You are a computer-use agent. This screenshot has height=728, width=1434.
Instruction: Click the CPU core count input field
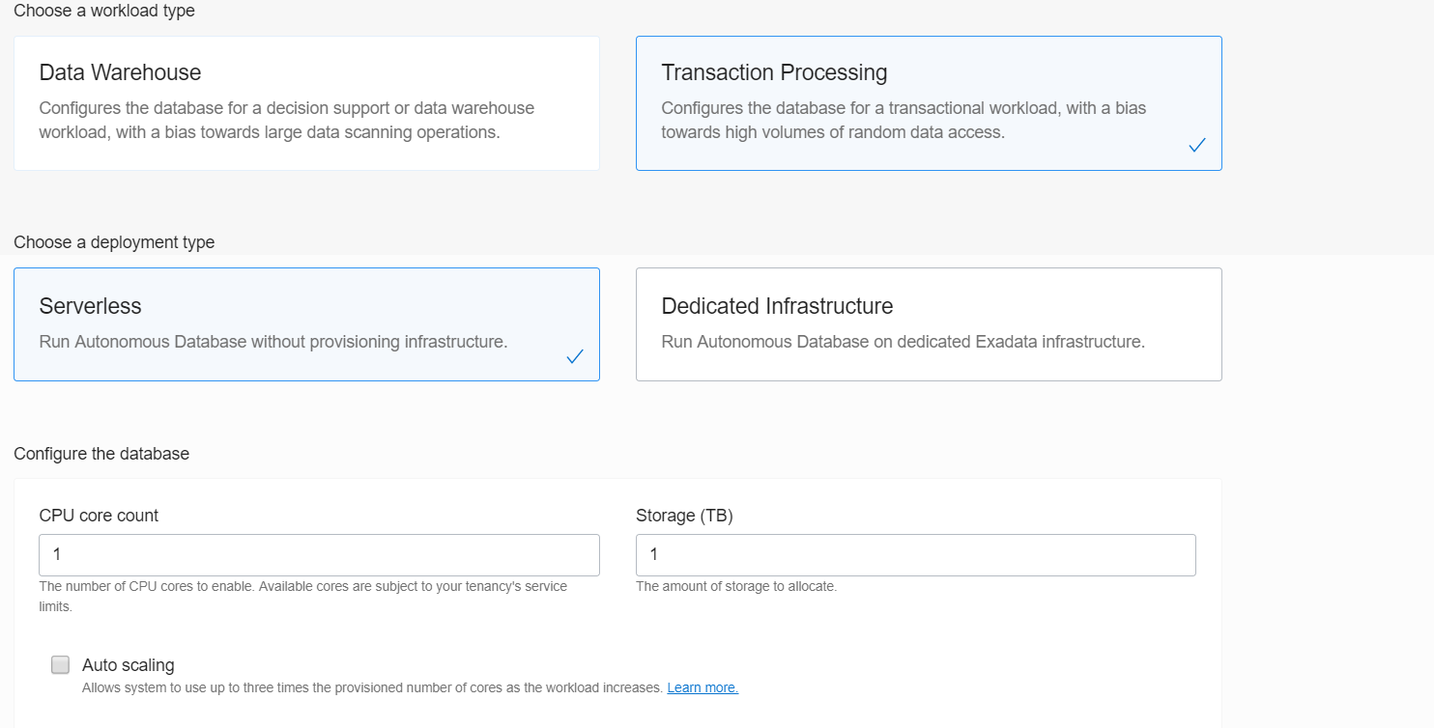pyautogui.click(x=319, y=554)
